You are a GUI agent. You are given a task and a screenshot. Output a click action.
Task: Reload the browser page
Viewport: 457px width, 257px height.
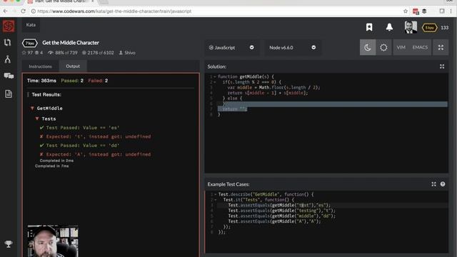pyautogui.click(x=23, y=11)
